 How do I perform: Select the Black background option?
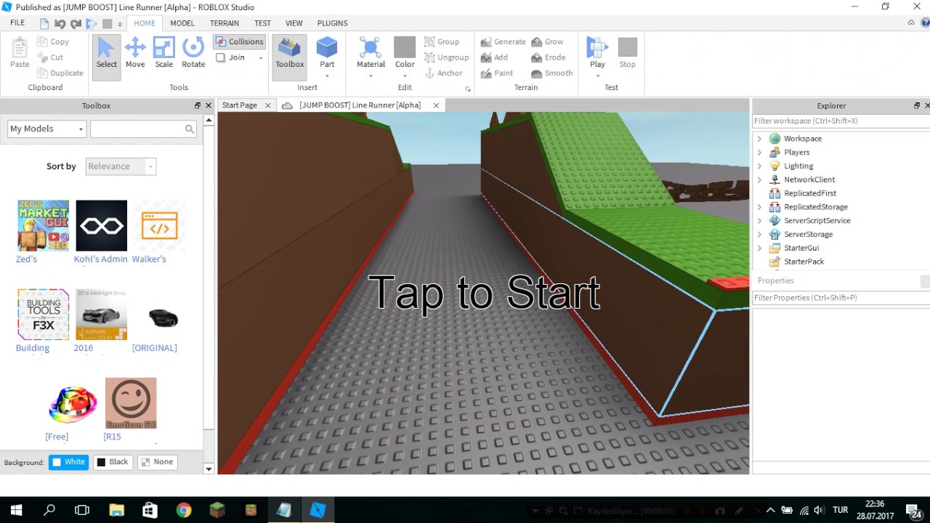tap(112, 462)
